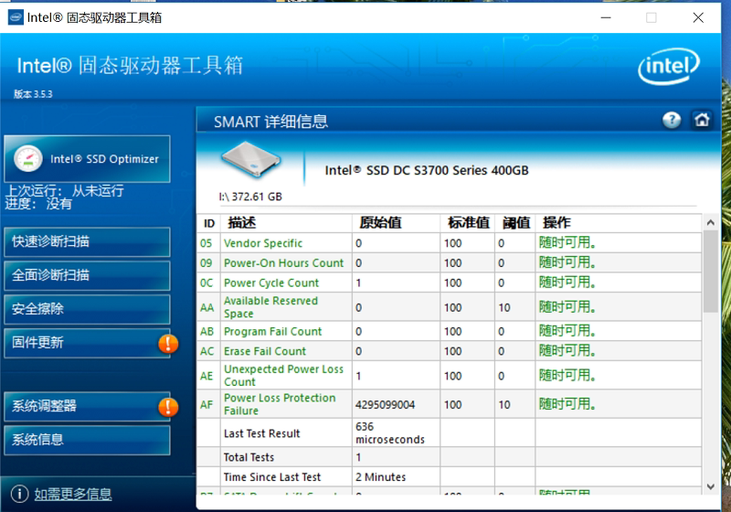
Task: Click ID 0C in the table
Action: click(x=207, y=283)
